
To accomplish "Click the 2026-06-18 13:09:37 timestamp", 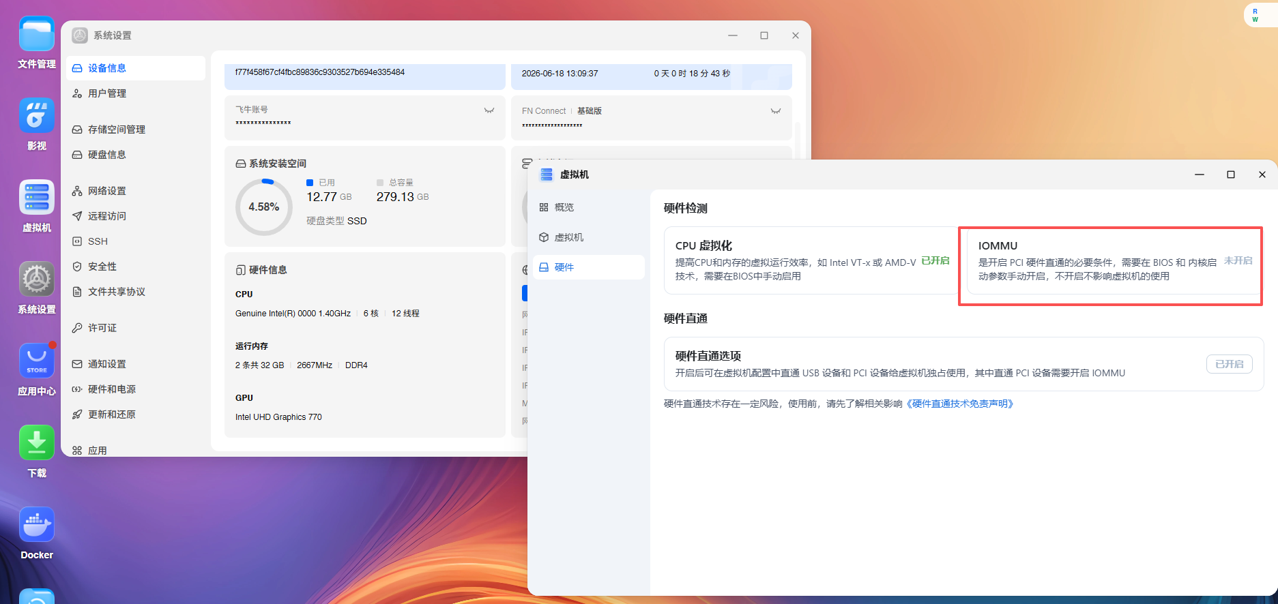I will [x=560, y=74].
